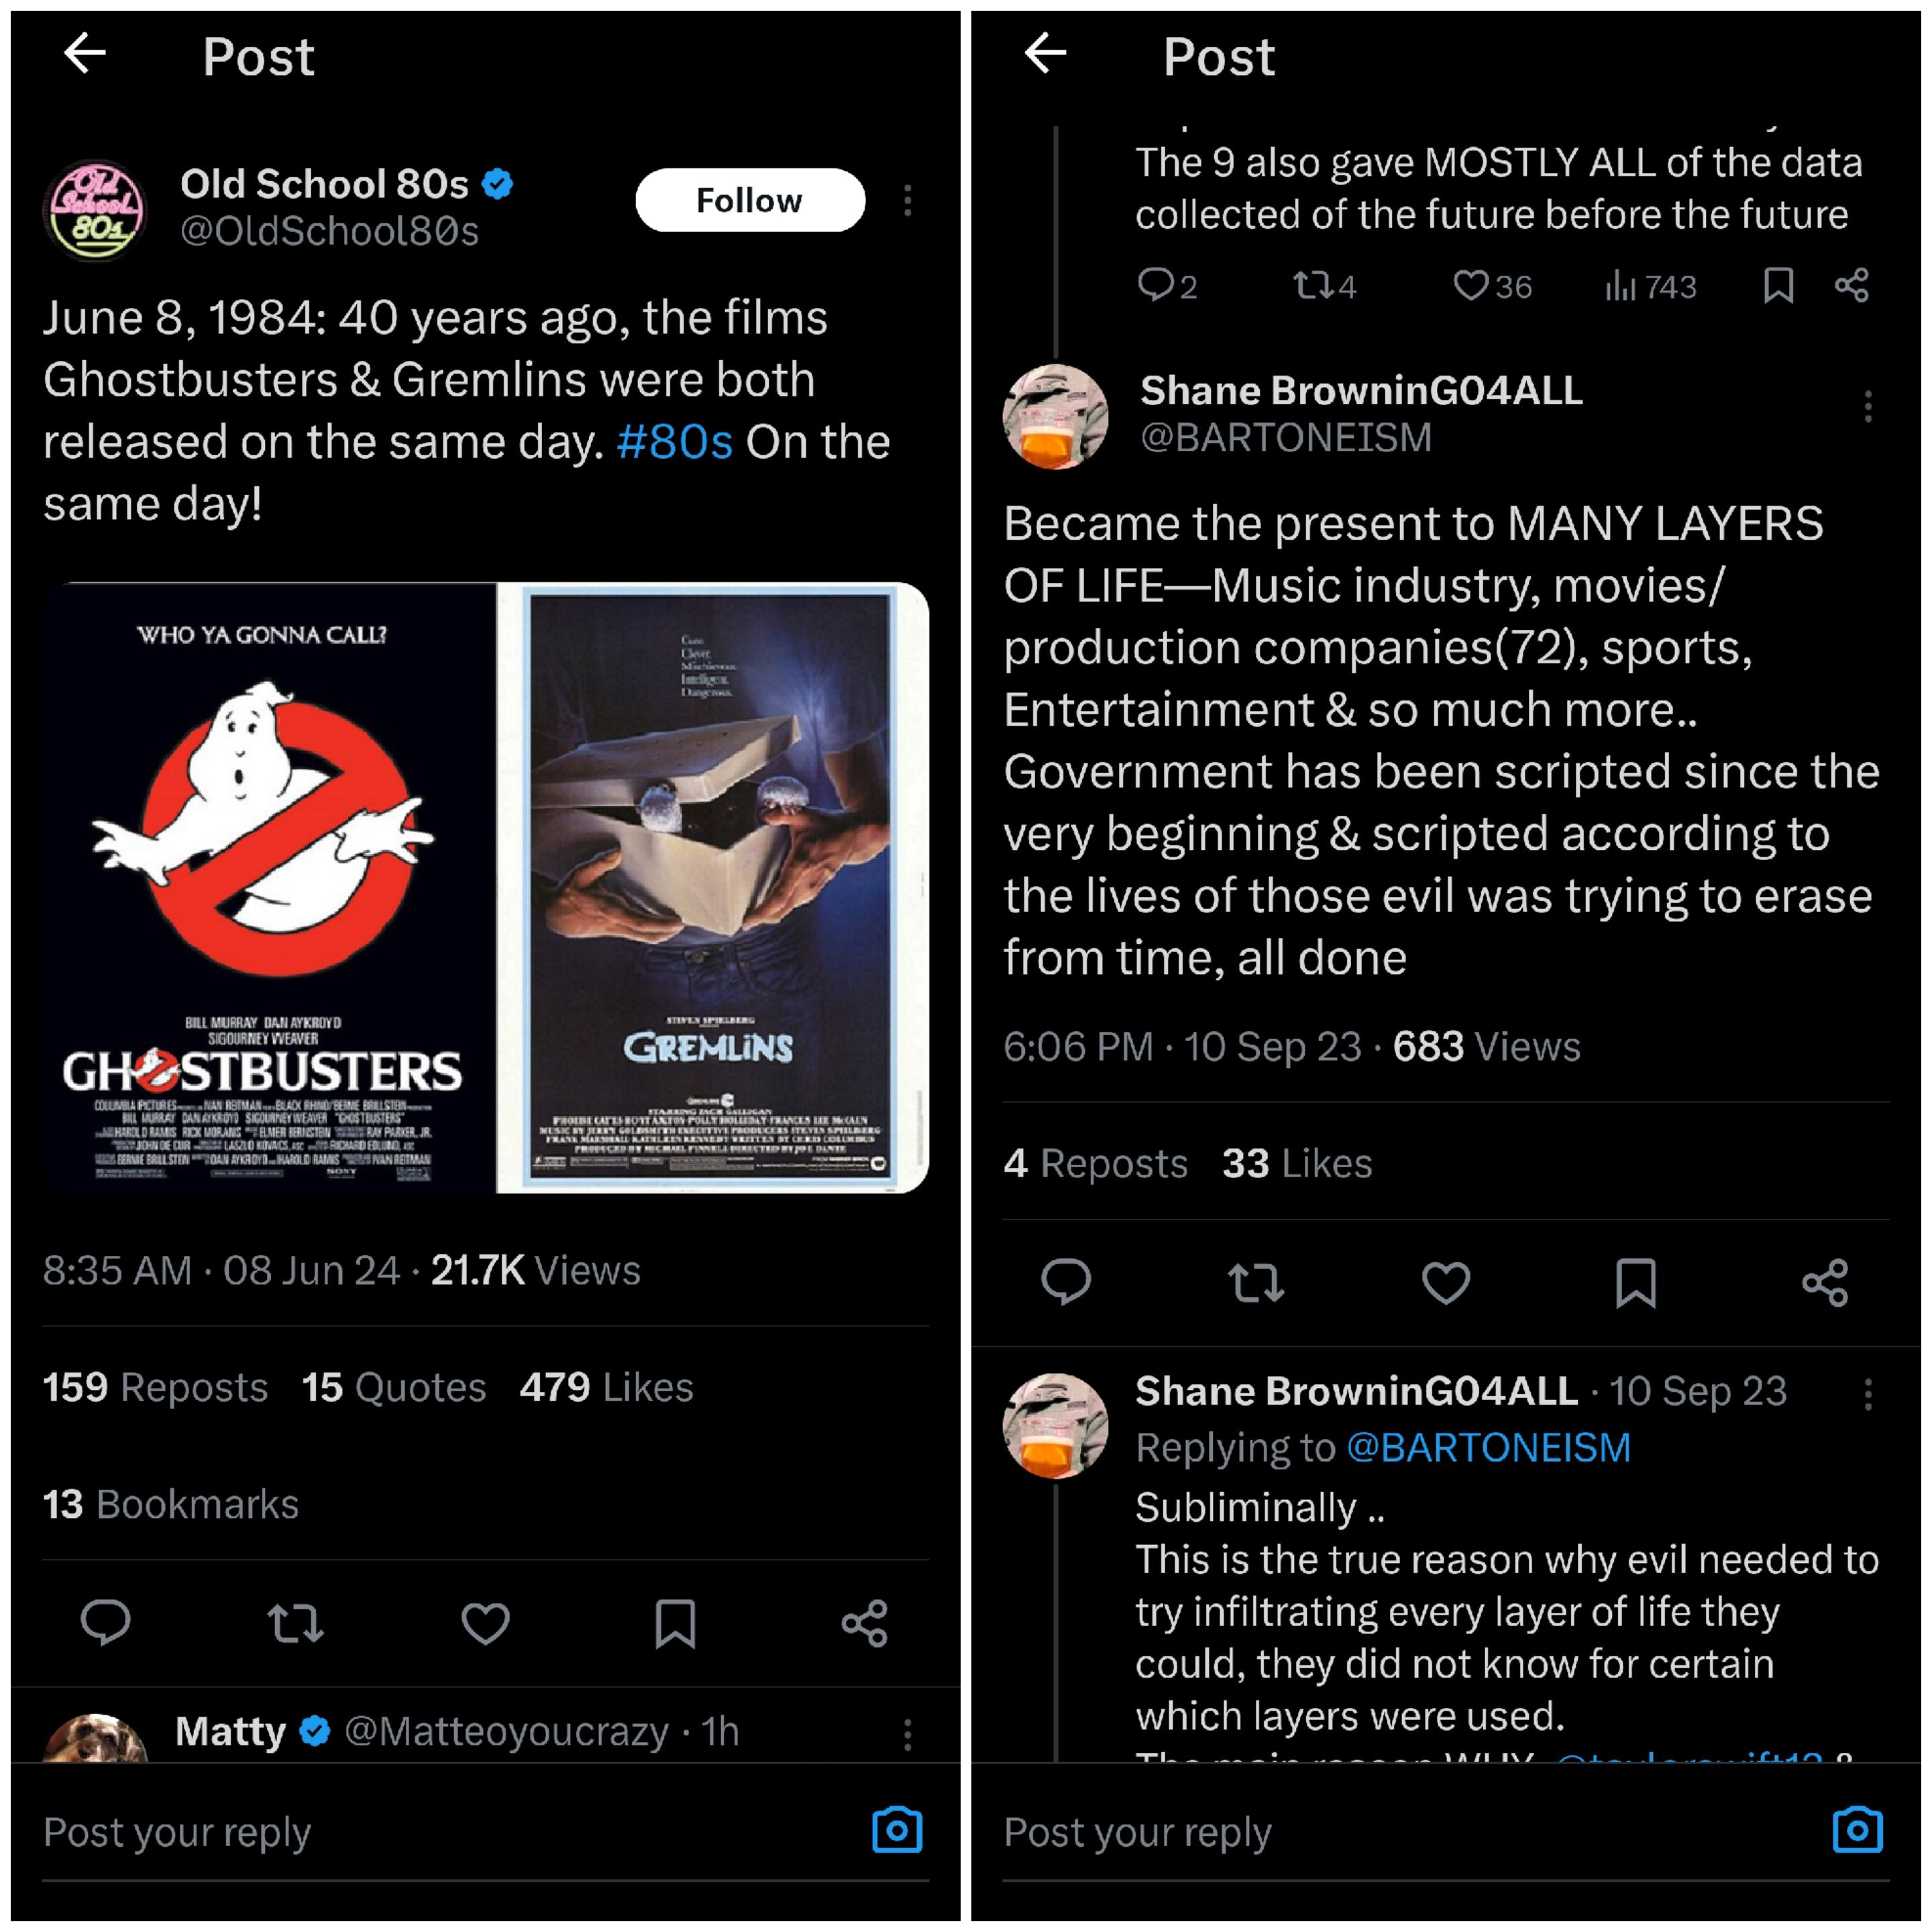Share the Old School 80s post

(x=864, y=1622)
